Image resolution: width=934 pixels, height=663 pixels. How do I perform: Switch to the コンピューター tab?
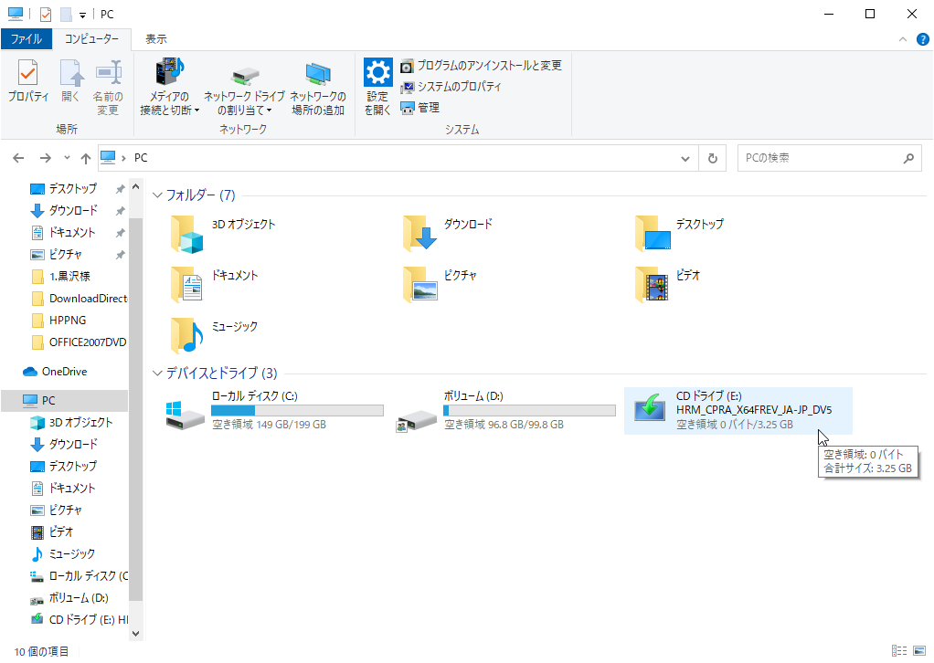[x=91, y=38]
